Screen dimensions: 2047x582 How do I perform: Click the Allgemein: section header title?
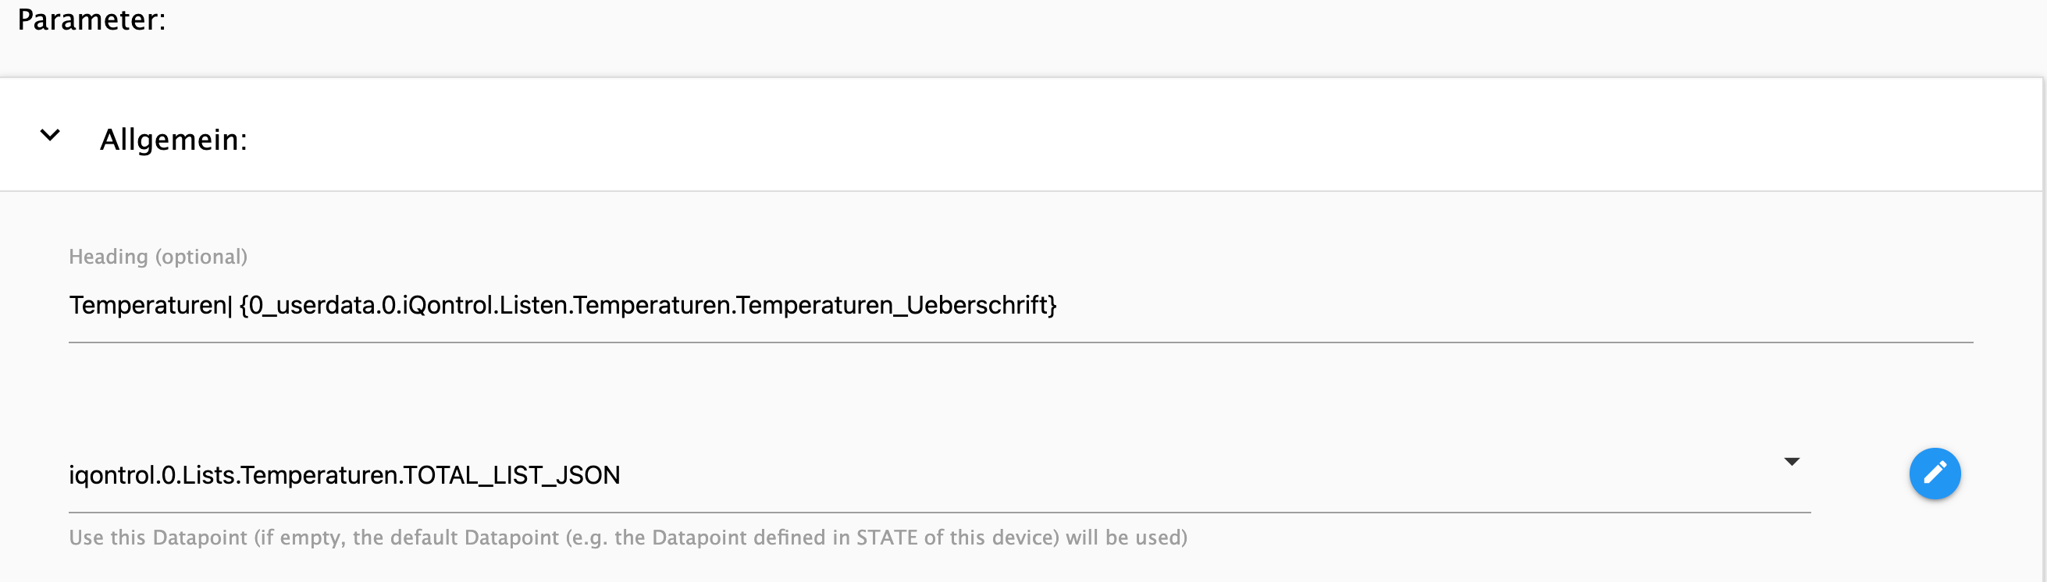coord(173,140)
